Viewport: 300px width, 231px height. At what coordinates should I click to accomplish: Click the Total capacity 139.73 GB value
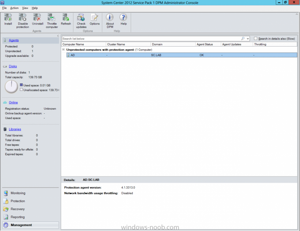tap(35, 77)
